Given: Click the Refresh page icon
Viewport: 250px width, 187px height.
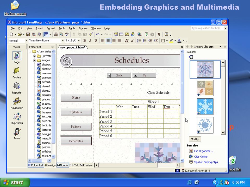Looking at the screenshot, I should click(147, 34).
